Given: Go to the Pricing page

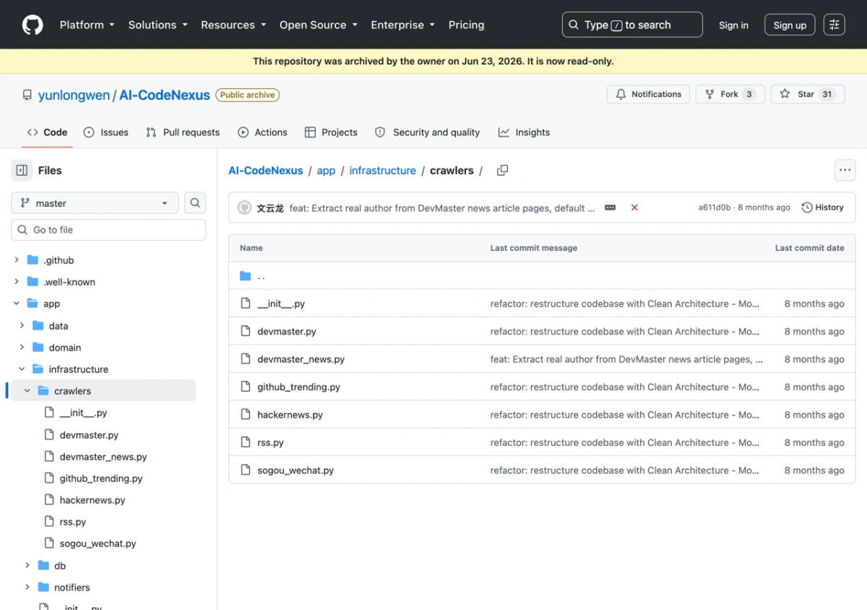Looking at the screenshot, I should (x=466, y=25).
